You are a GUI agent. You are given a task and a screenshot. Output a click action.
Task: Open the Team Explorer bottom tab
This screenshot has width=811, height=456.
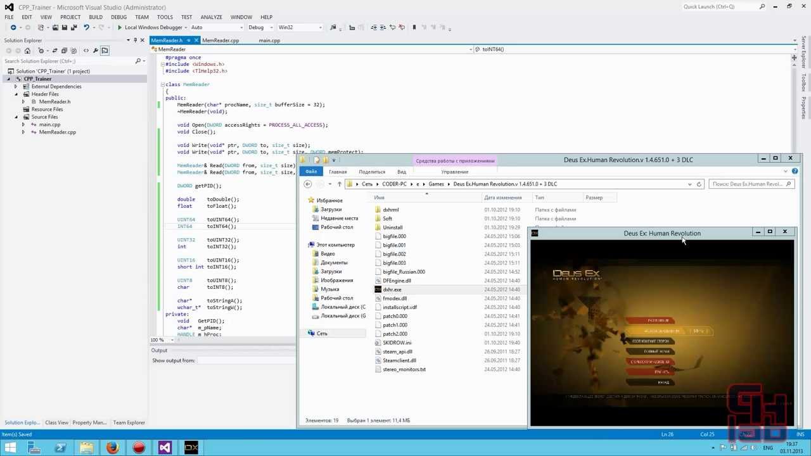[x=129, y=422]
